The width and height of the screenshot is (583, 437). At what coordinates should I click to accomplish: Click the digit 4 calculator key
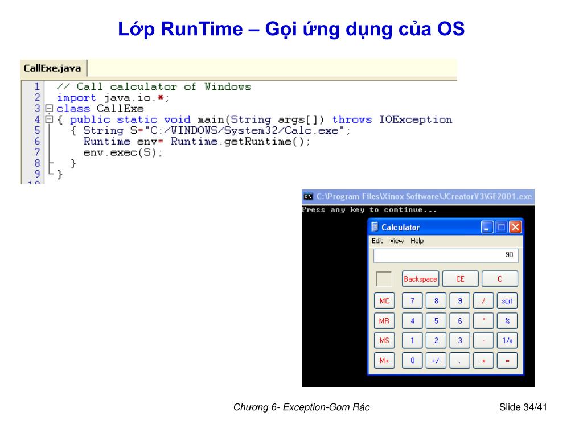coord(412,321)
